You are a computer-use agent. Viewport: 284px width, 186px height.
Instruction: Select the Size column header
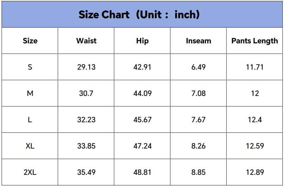click(30, 41)
